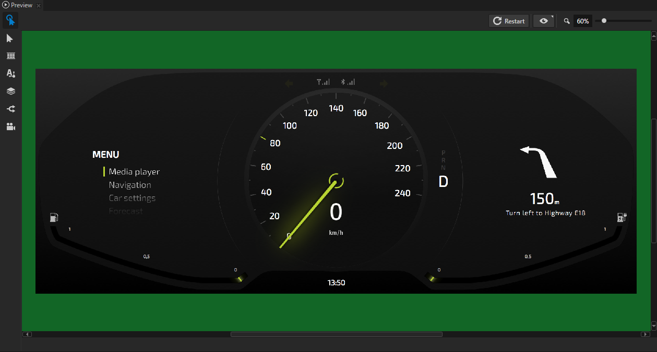This screenshot has height=352, width=657.
Task: Click the stacked layers tool icon
Action: point(10,91)
